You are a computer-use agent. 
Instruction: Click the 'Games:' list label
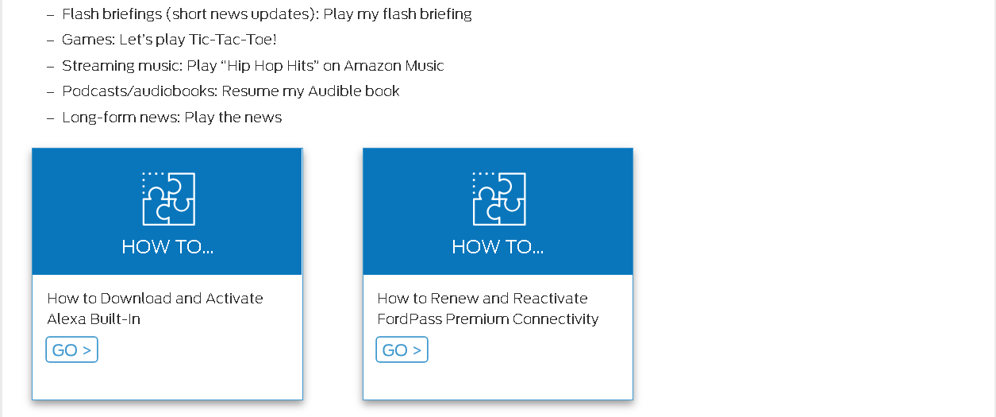(88, 40)
